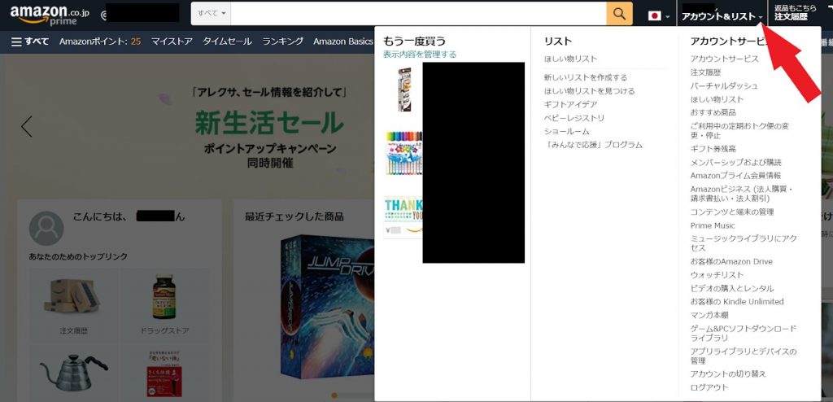Image resolution: width=833 pixels, height=402 pixels.
Task: Open the すべて hamburger menu
Action: (x=30, y=42)
